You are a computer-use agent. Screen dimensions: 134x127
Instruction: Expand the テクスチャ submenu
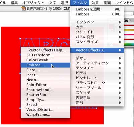(97, 68)
